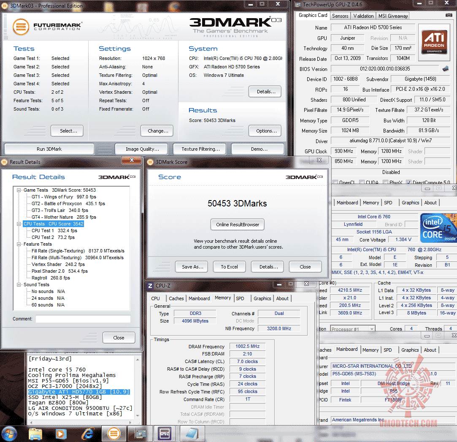Click the Demo... button
457x442 pixels.
(258, 149)
